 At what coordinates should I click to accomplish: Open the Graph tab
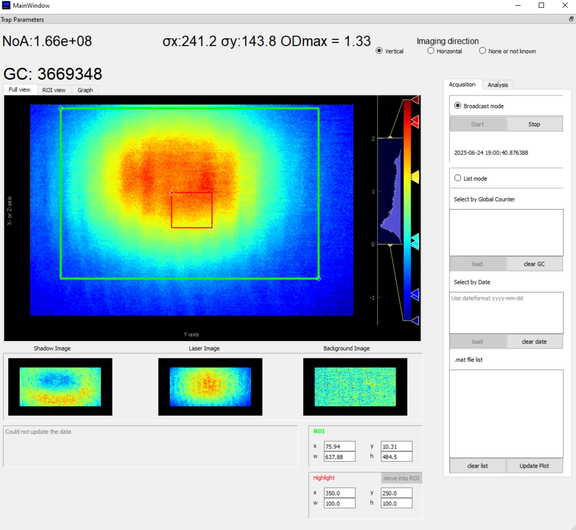(x=85, y=90)
